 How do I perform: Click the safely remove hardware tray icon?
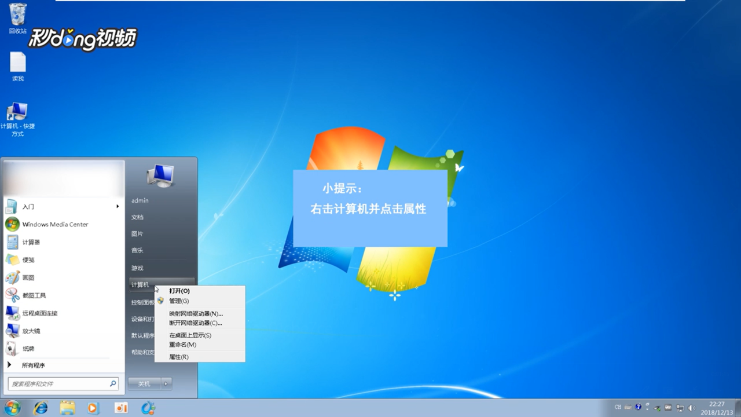click(657, 408)
